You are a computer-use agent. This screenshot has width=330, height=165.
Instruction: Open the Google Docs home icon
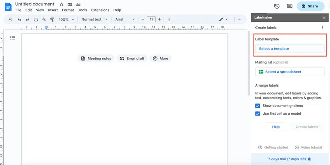click(x=8, y=7)
